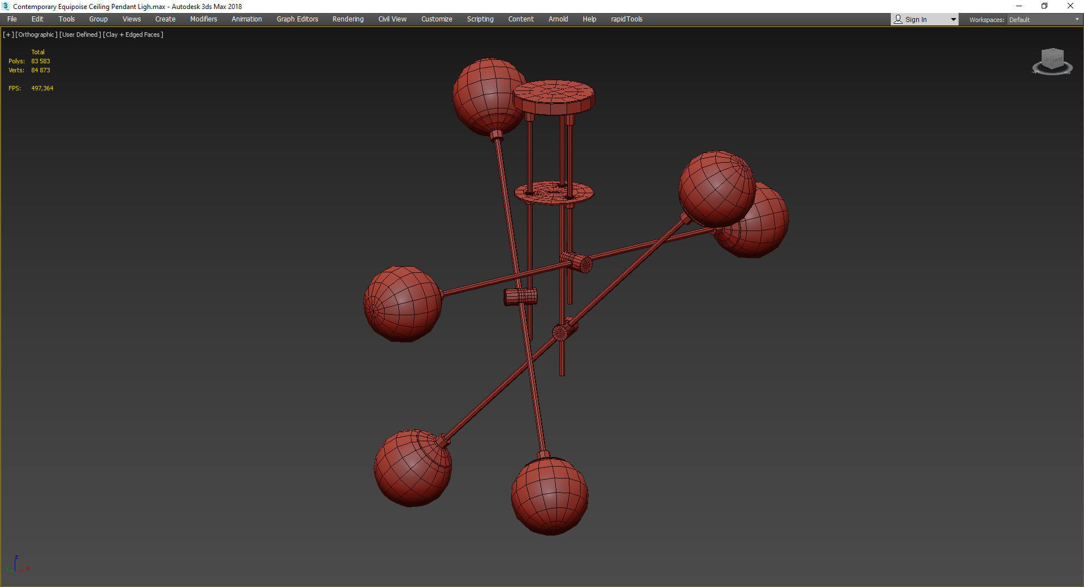Open the Help menu

pyautogui.click(x=589, y=19)
